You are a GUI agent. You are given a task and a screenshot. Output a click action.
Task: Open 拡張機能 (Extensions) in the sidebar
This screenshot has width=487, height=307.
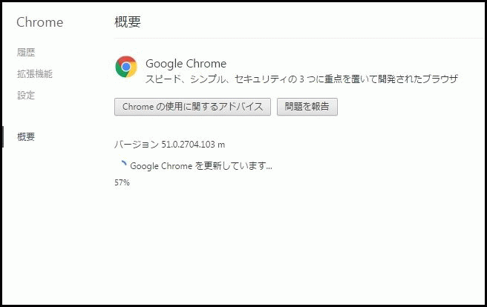35,74
